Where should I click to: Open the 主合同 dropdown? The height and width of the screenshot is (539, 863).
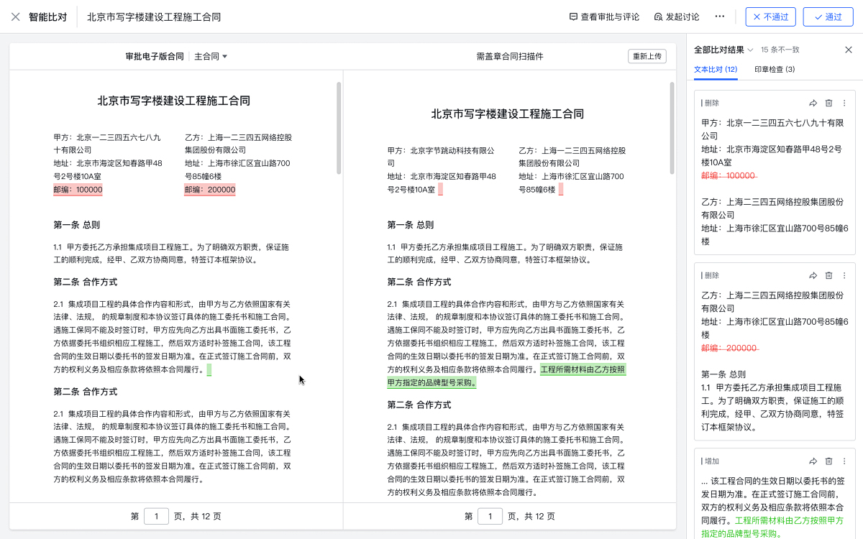[211, 56]
